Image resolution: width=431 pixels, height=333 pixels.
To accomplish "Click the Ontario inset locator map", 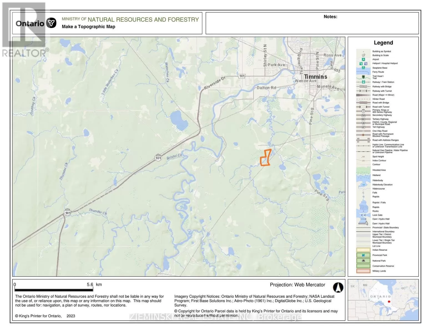I will [x=383, y=300].
